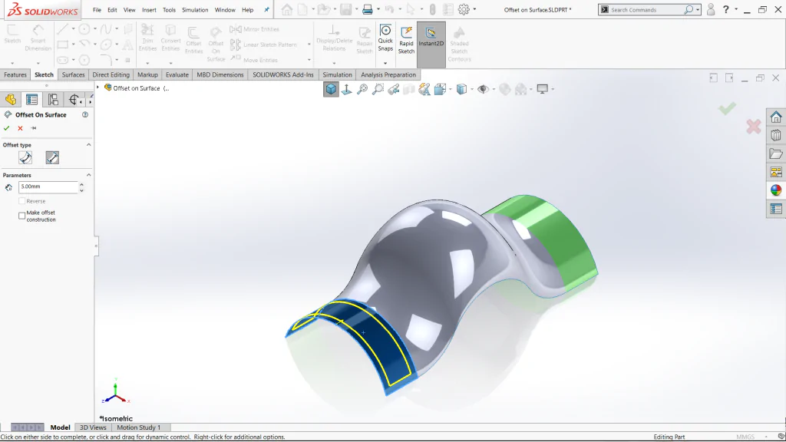Confirm Offset On Surface with green checkmark
This screenshot has width=786, height=442.
[x=6, y=128]
